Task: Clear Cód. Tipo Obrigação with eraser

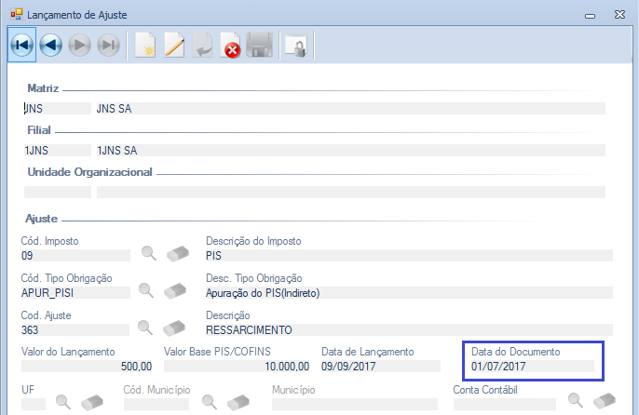Action: pos(175,290)
